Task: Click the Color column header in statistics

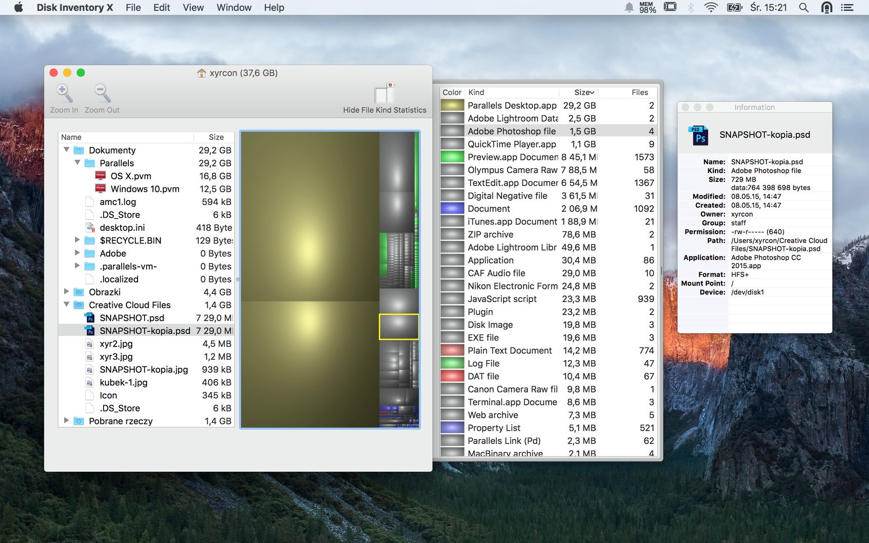Action: (x=452, y=92)
